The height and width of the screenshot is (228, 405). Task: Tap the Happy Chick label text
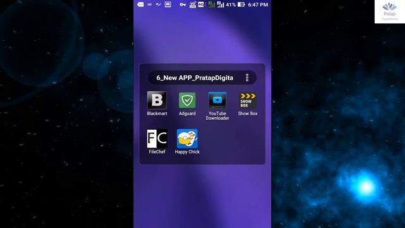(187, 152)
